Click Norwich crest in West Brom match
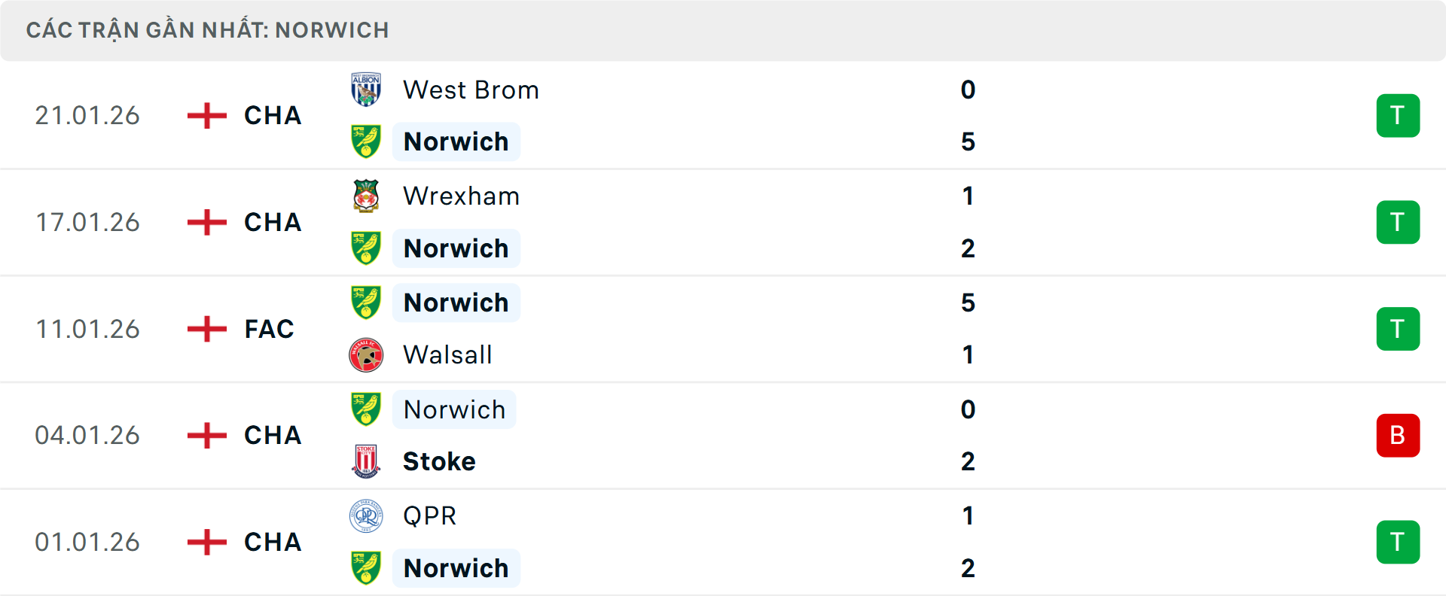This screenshot has width=1446, height=596. point(366,141)
